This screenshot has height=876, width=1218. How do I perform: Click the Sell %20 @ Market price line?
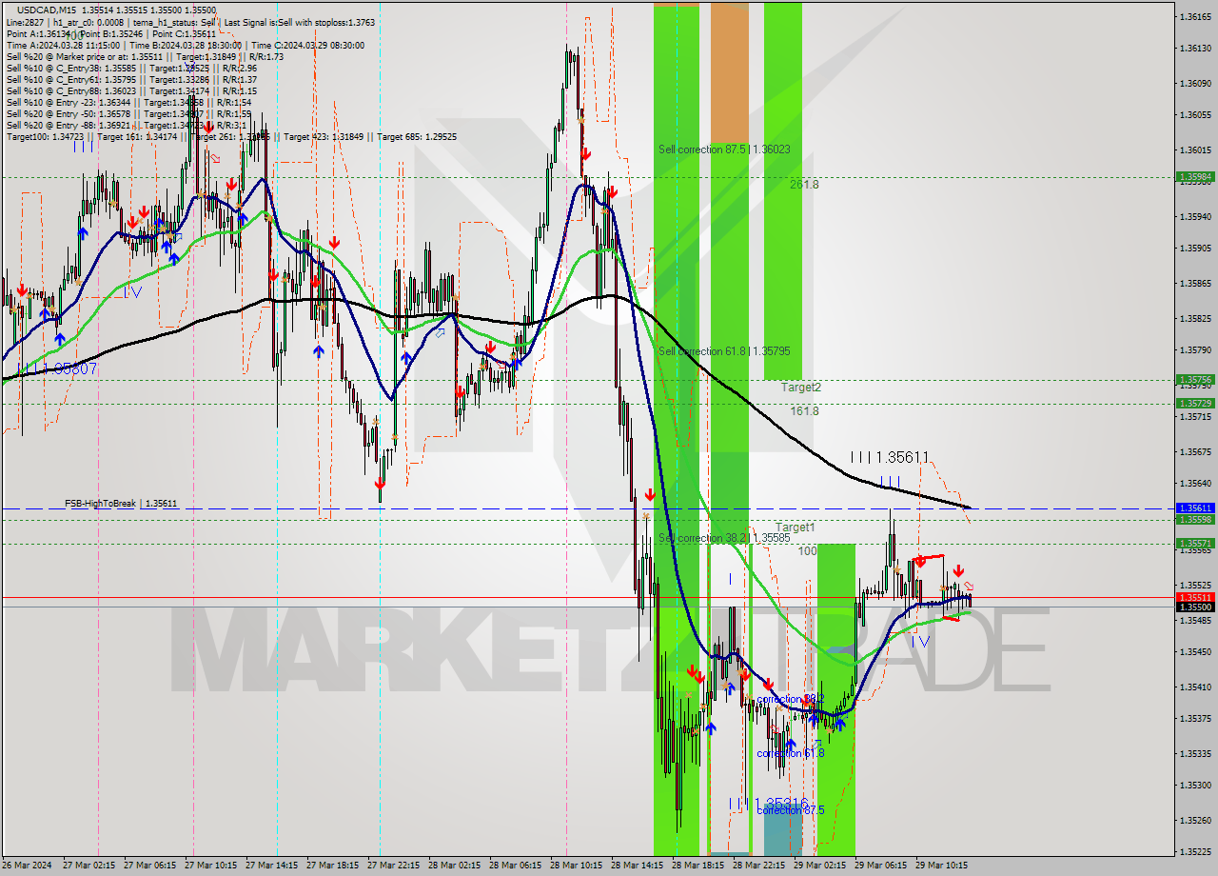pyautogui.click(x=145, y=56)
